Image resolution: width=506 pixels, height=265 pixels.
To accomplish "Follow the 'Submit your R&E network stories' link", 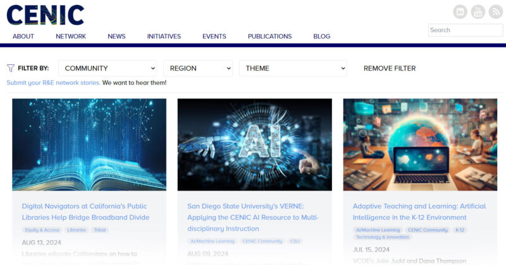I will click(x=53, y=83).
